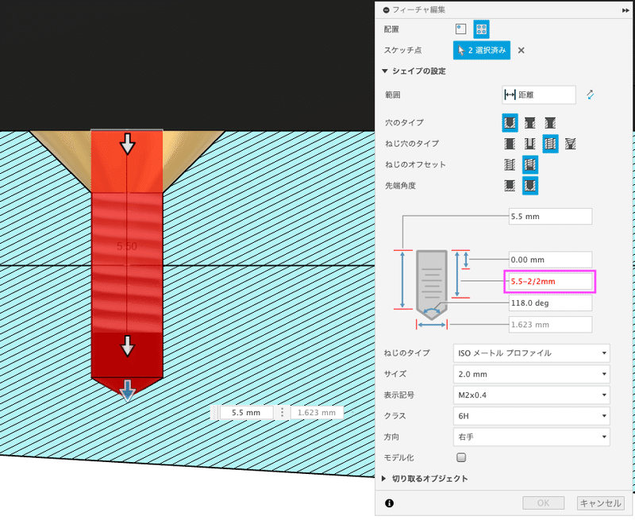
Task: Select countersink hole type icon
Action: coord(550,123)
